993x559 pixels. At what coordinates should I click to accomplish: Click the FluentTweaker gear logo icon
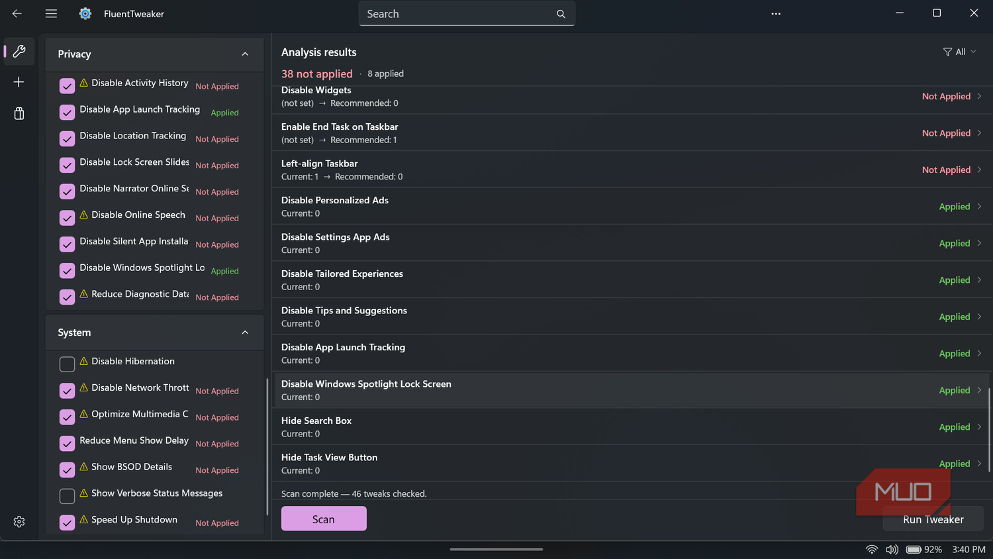[85, 13]
